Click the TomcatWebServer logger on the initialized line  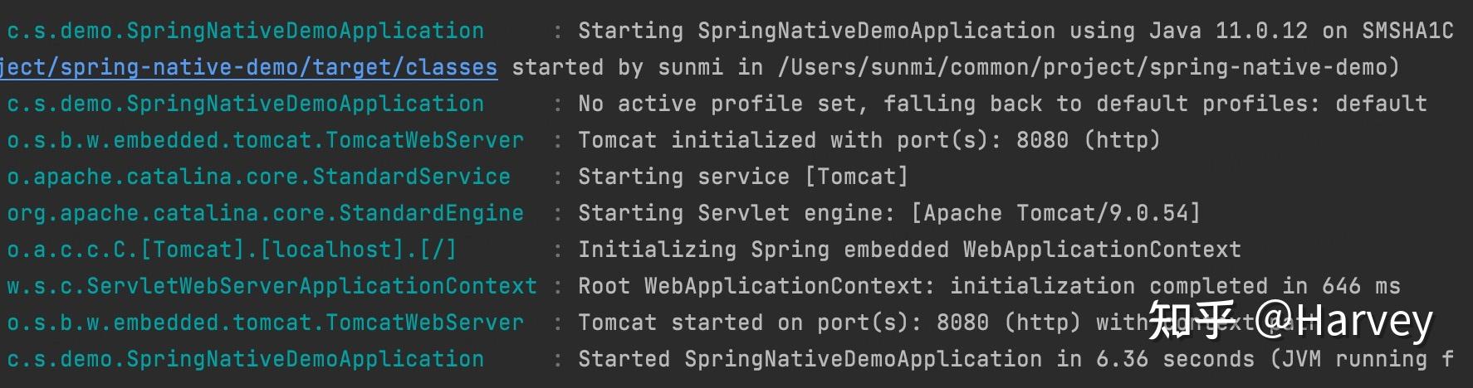click(266, 140)
